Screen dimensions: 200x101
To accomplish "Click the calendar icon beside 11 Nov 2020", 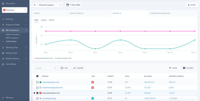I will coord(67,5).
